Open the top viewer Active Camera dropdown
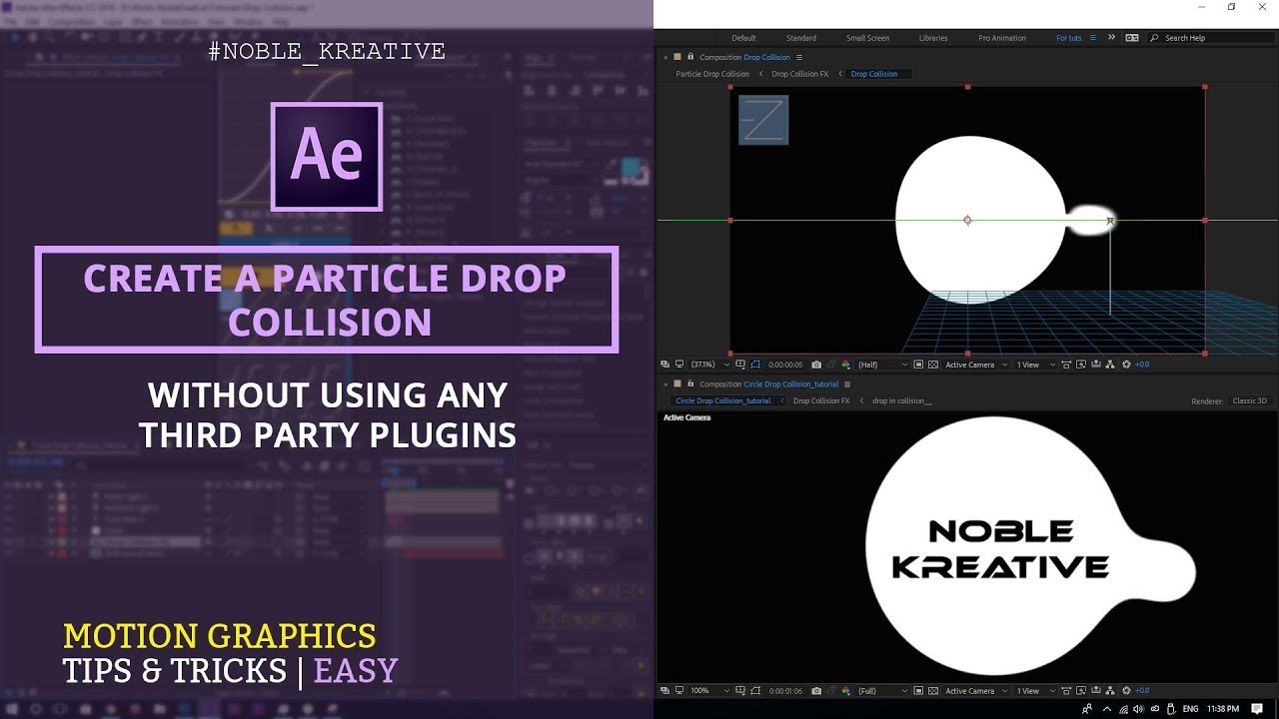 [x=976, y=364]
